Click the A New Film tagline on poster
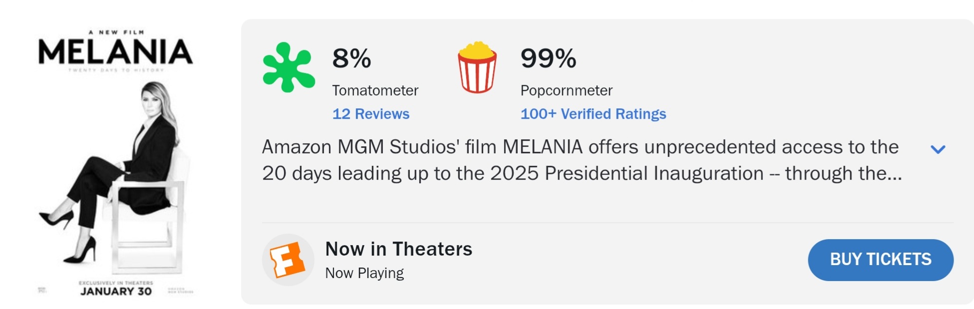The image size is (974, 309). (x=116, y=32)
